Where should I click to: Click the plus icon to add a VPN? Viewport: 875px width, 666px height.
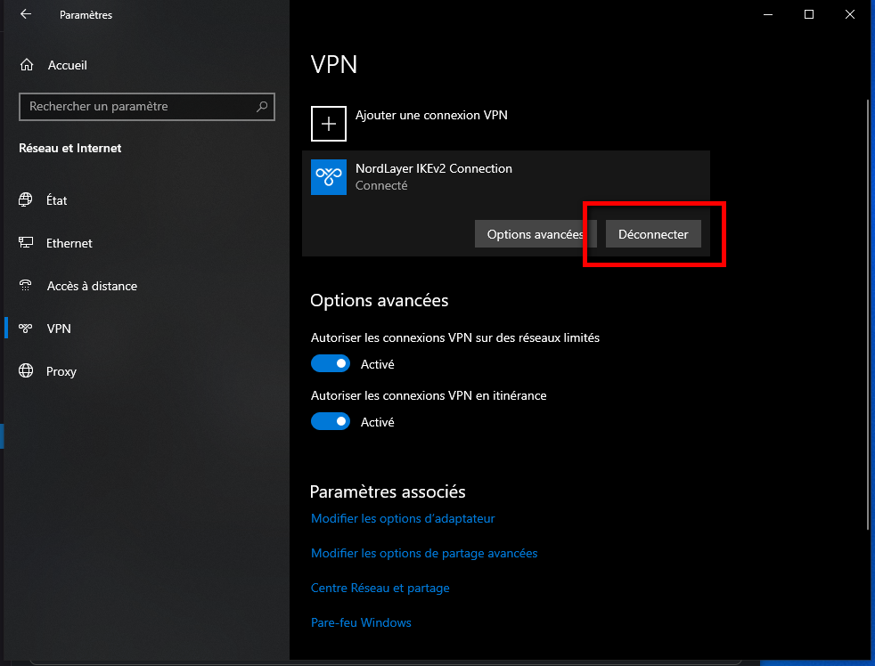point(328,124)
